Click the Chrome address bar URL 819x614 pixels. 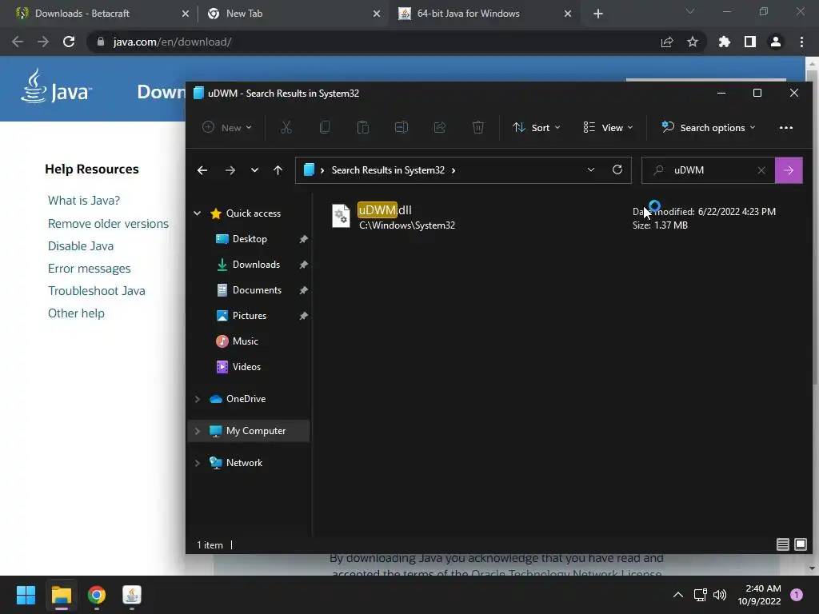pyautogui.click(x=172, y=42)
